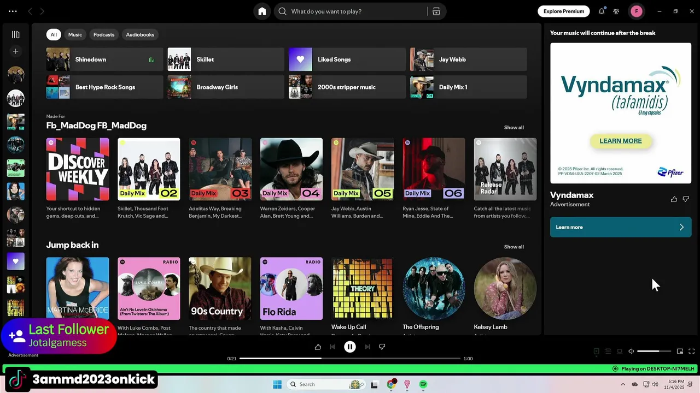Navigate back with left arrow
This screenshot has height=393, width=700.
(x=30, y=11)
